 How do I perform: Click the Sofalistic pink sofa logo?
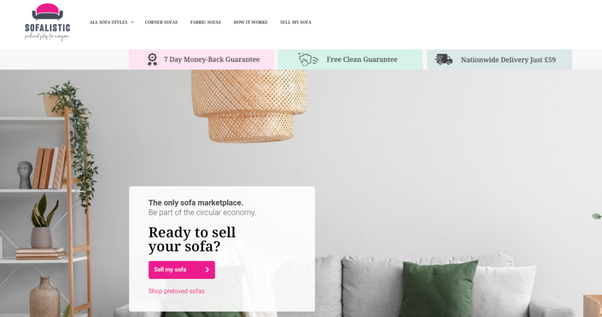click(47, 12)
